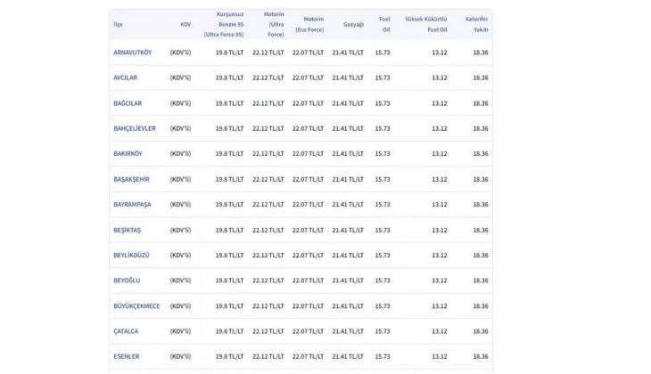Click the BEŞİKTAŞ district link
Viewport: 651px width, 374px height.
point(127,230)
